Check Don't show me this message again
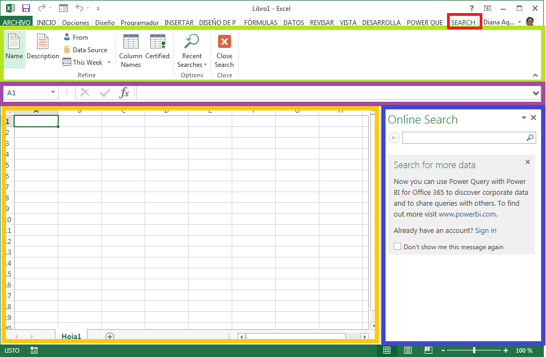Viewport: 546px width, 357px height. [x=398, y=247]
